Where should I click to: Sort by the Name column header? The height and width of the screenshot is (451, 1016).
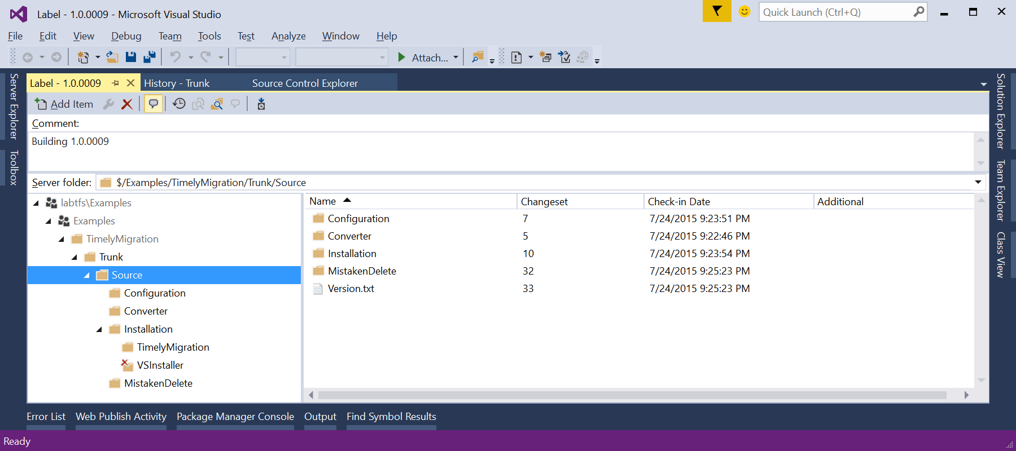tap(410, 201)
